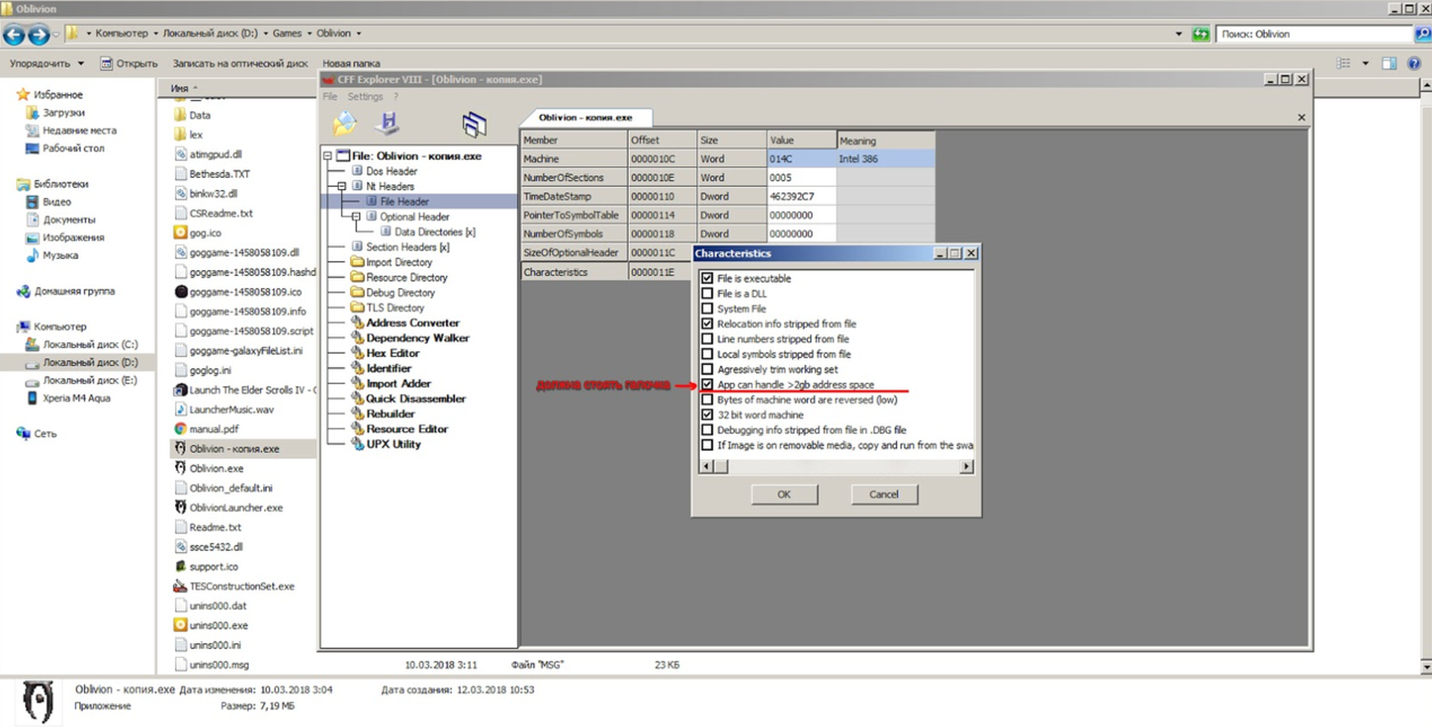Open the Address Converter
Screen dimensions: 1432x727
coord(412,322)
